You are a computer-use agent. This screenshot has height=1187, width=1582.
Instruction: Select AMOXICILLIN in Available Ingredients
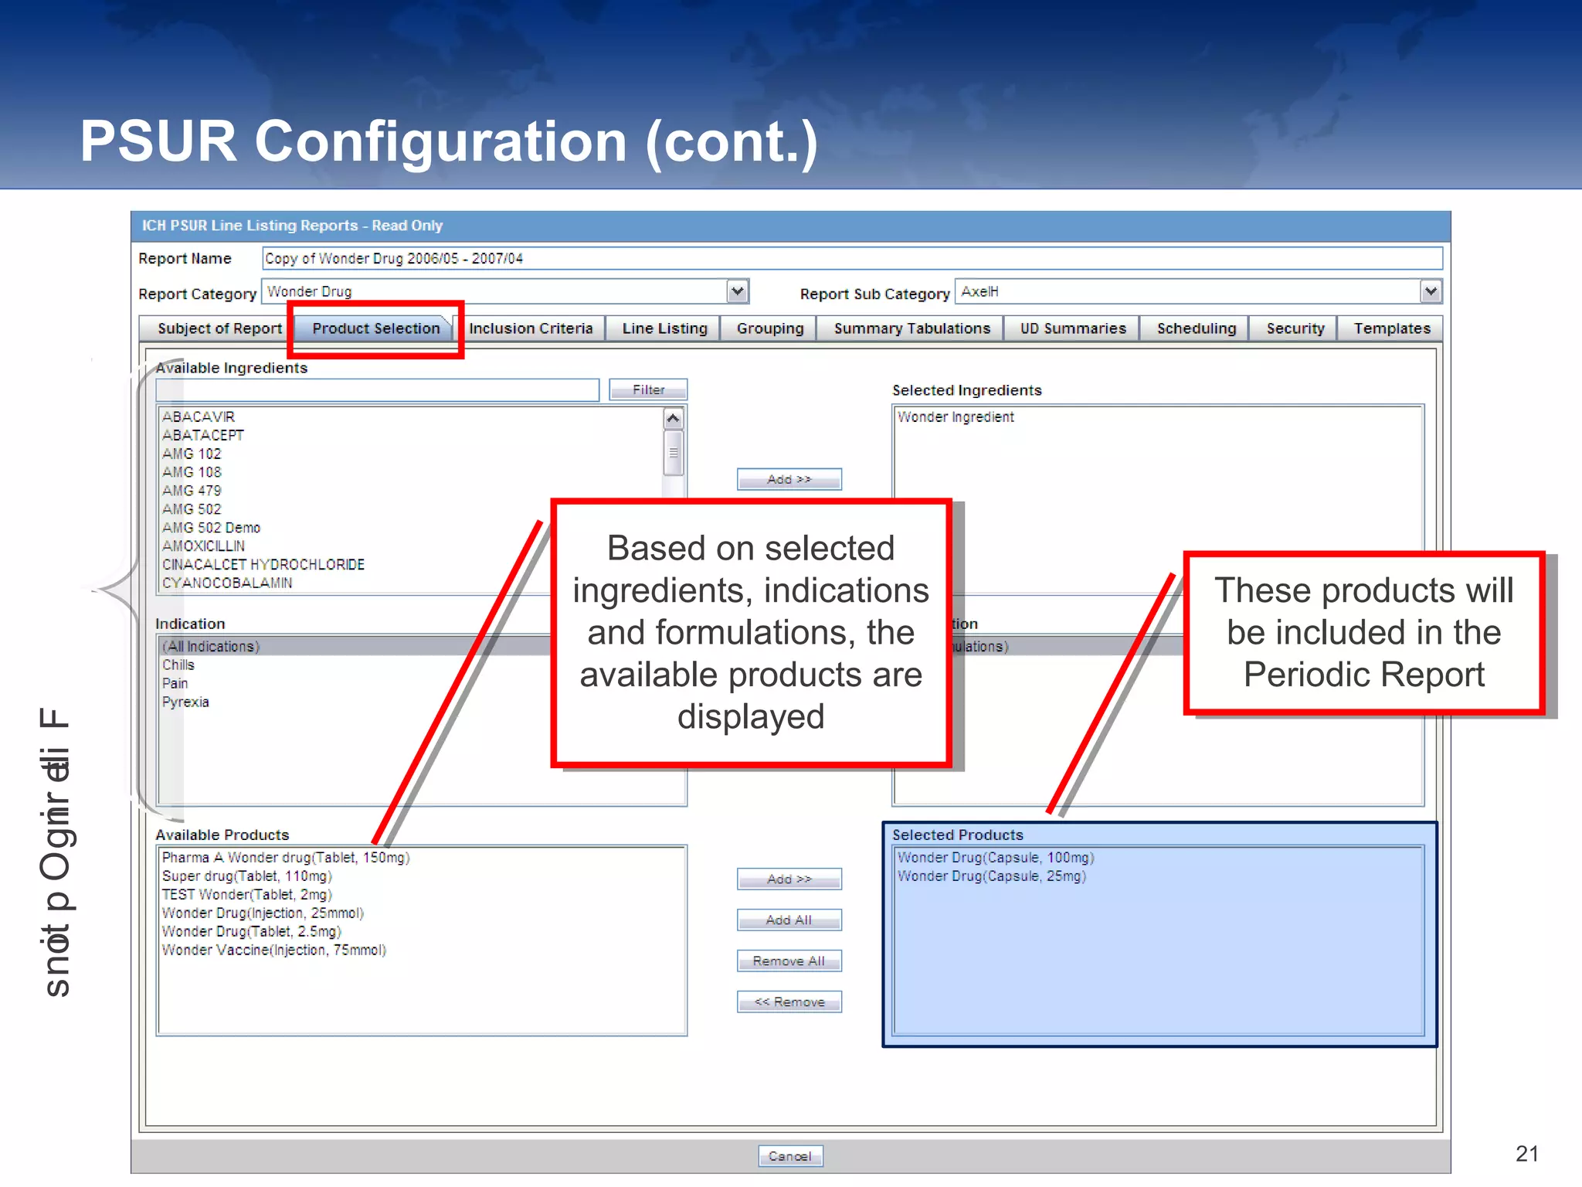click(x=203, y=546)
